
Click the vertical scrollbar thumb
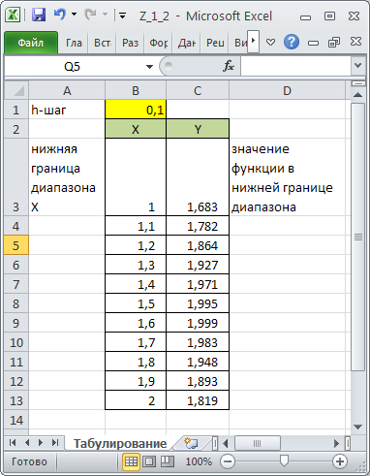click(x=357, y=238)
